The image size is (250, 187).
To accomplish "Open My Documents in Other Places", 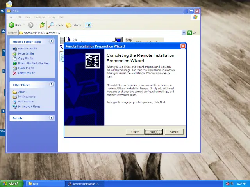I will click(x=27, y=97).
